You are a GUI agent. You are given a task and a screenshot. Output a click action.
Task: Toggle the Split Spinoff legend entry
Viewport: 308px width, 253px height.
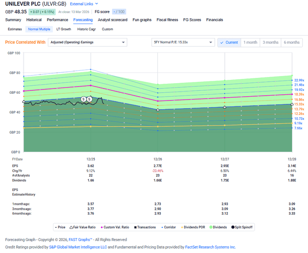[x=242, y=228]
